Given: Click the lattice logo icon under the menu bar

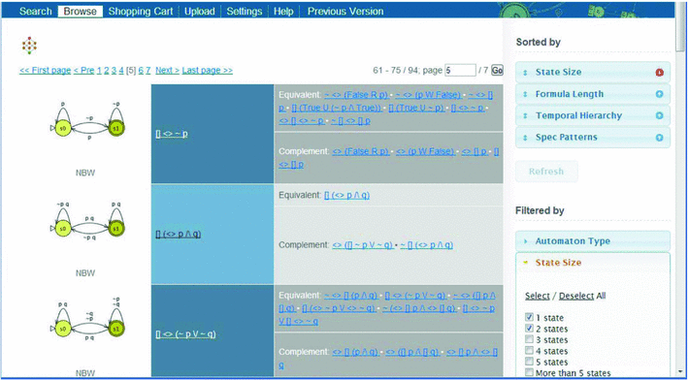Looking at the screenshot, I should click(29, 46).
